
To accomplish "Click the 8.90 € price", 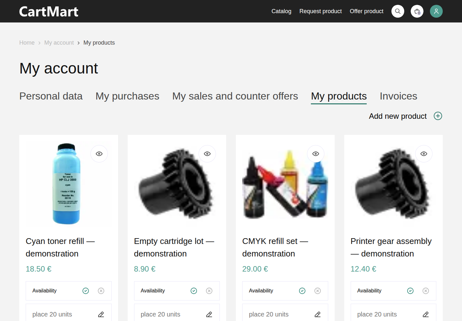I will point(145,269).
